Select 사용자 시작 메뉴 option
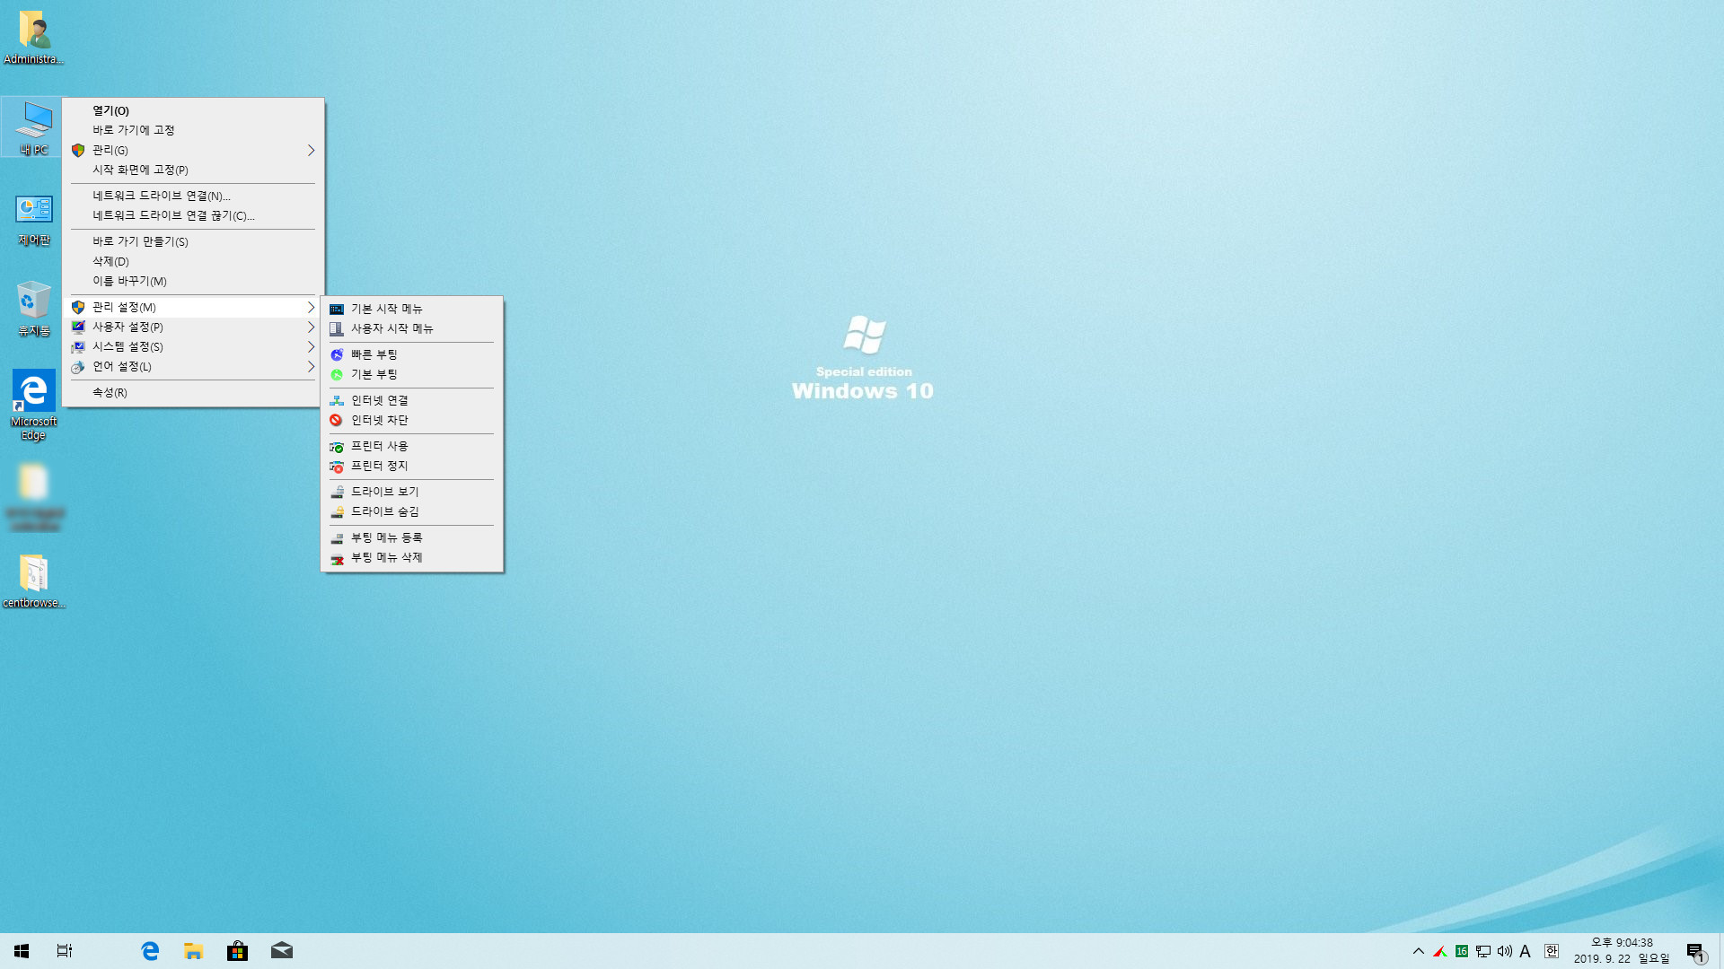This screenshot has height=969, width=1724. (411, 328)
